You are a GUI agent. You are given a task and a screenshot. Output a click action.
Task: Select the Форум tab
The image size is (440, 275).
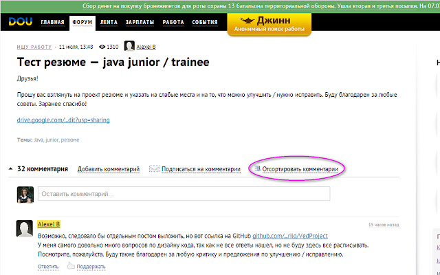pyautogui.click(x=82, y=22)
